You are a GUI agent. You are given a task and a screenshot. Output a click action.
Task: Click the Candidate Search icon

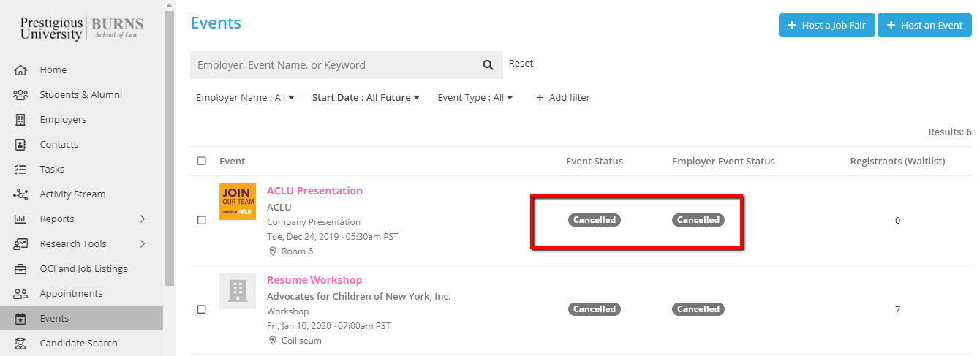point(20,344)
